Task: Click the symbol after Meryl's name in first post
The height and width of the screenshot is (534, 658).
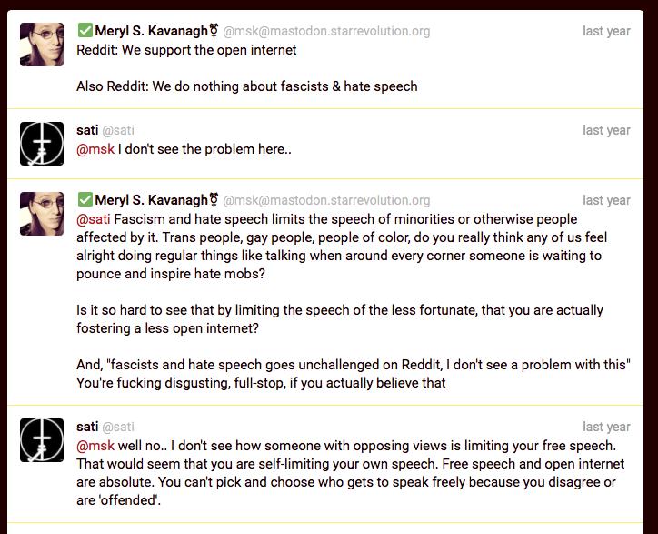Action: click(x=214, y=31)
